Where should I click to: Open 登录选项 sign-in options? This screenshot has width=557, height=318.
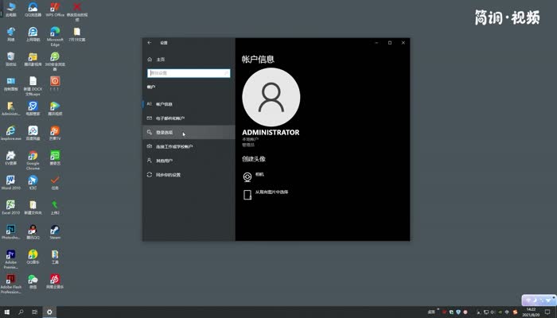(x=164, y=133)
